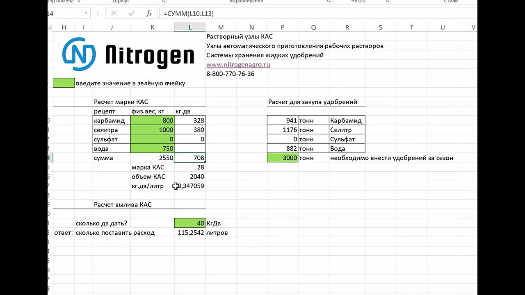525x295 pixels.
Task: Select the 'Селитр' purchase label cell
Action: [347, 130]
